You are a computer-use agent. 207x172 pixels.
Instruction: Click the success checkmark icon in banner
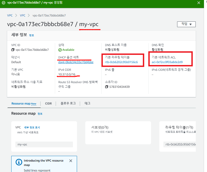click(4, 3)
